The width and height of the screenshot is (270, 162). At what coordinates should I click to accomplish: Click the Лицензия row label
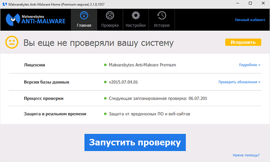pos(35,65)
